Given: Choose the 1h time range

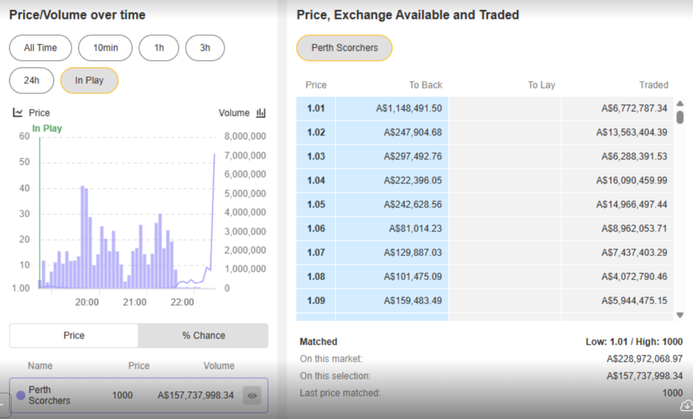Looking at the screenshot, I should coord(159,48).
